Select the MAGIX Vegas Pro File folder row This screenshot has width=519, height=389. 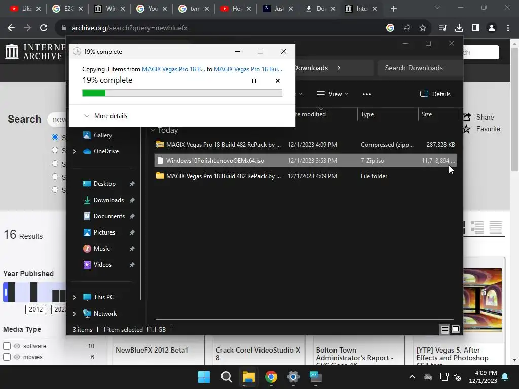click(x=305, y=176)
